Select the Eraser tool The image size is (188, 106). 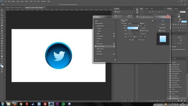(x=2, y=36)
